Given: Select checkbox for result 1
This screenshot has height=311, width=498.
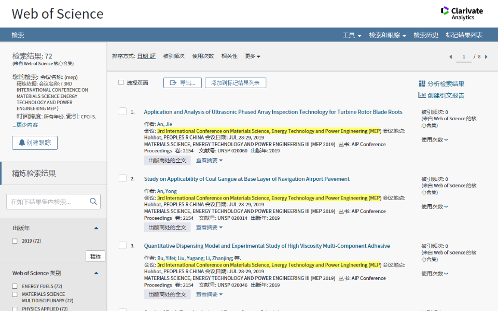Looking at the screenshot, I should [122, 111].
